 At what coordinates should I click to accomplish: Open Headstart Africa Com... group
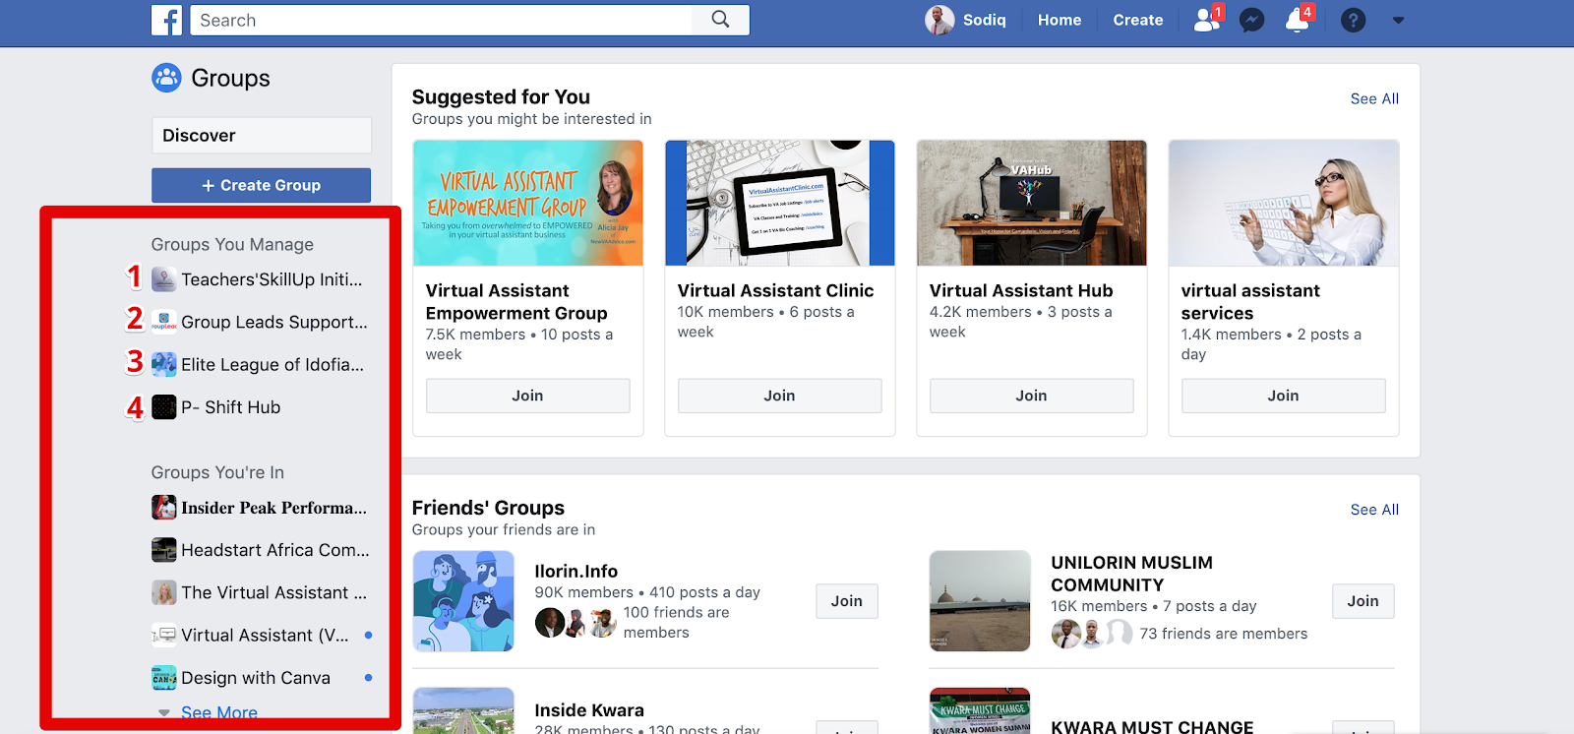pyautogui.click(x=275, y=550)
